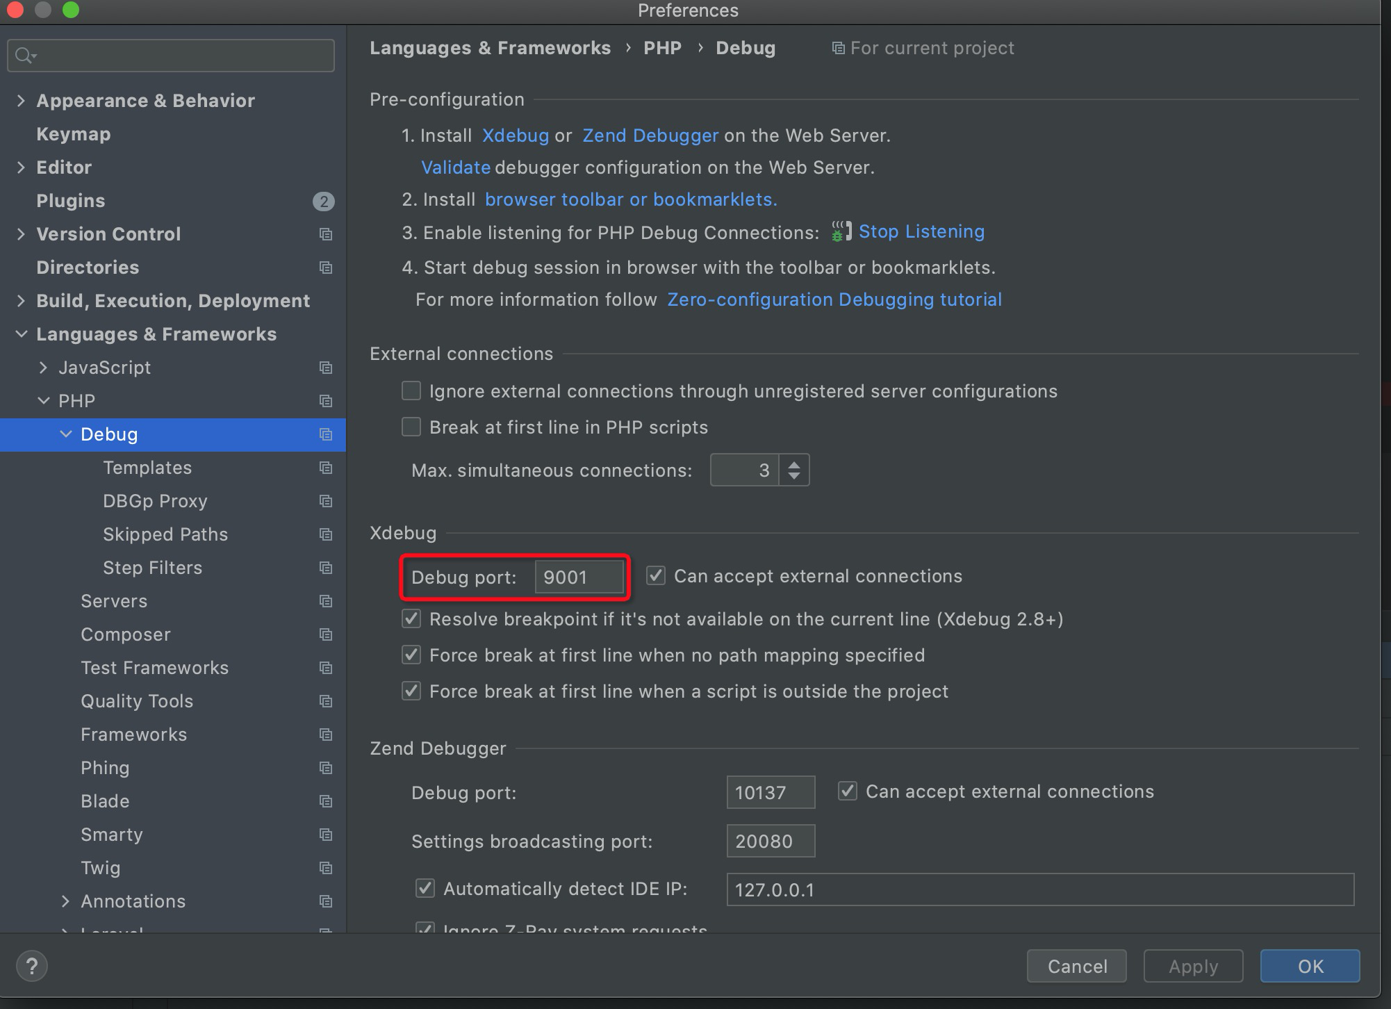Toggle Force break when no path mapping specified
Screen dimensions: 1391x1009
[411, 655]
